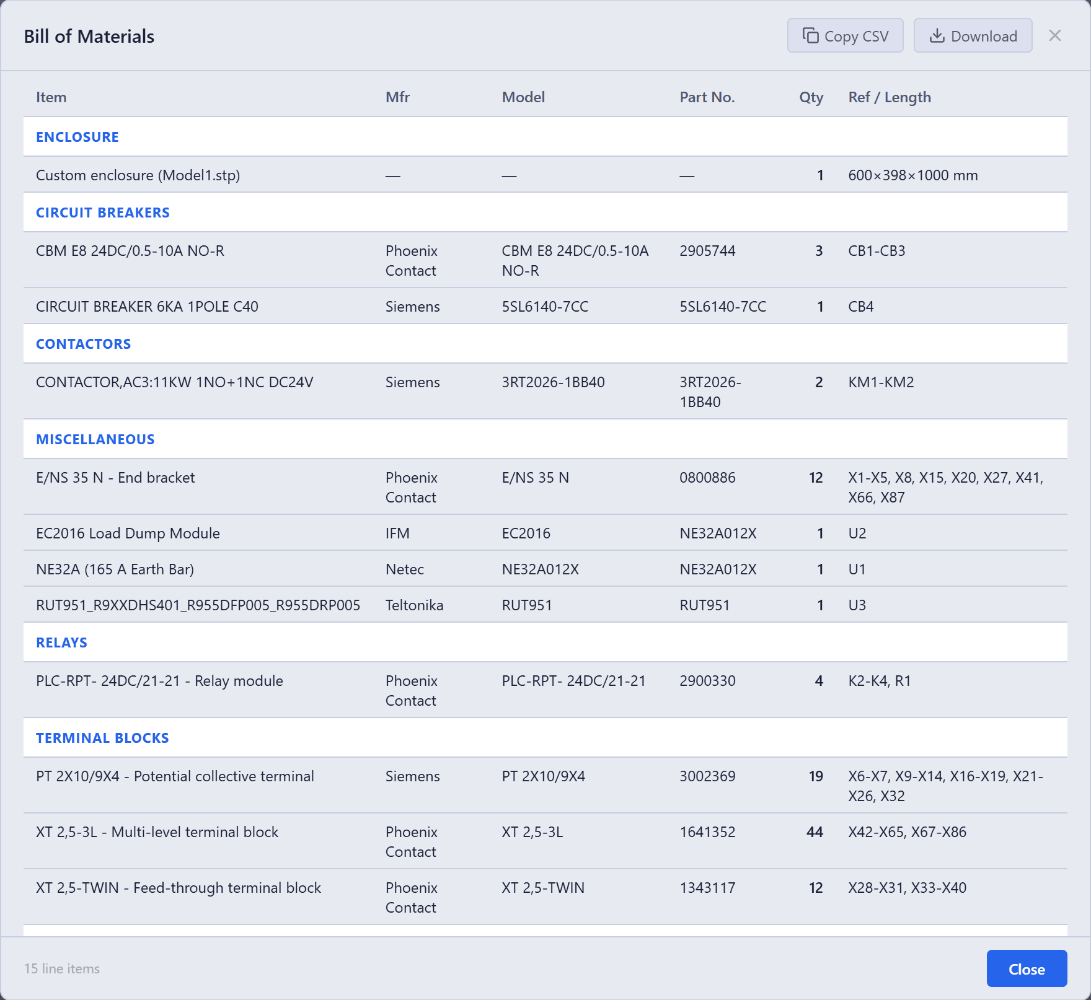The height and width of the screenshot is (1000, 1091).
Task: Click the blue Close button
Action: tap(1027, 969)
